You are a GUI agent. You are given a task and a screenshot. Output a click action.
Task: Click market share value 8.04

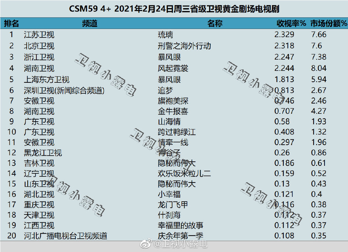(x=319, y=68)
